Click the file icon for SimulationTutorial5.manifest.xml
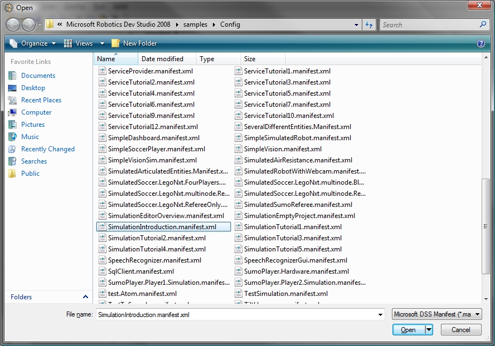 click(x=239, y=249)
